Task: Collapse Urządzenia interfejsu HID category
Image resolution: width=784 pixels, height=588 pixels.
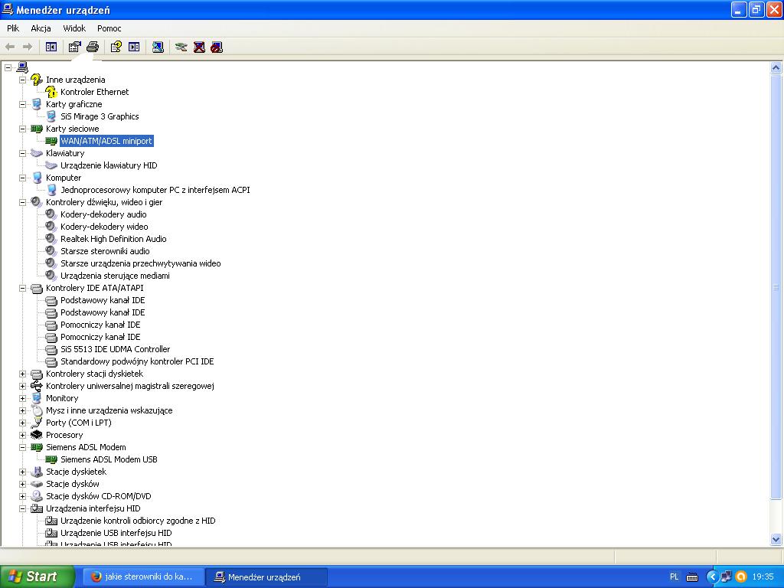Action: pyautogui.click(x=22, y=508)
